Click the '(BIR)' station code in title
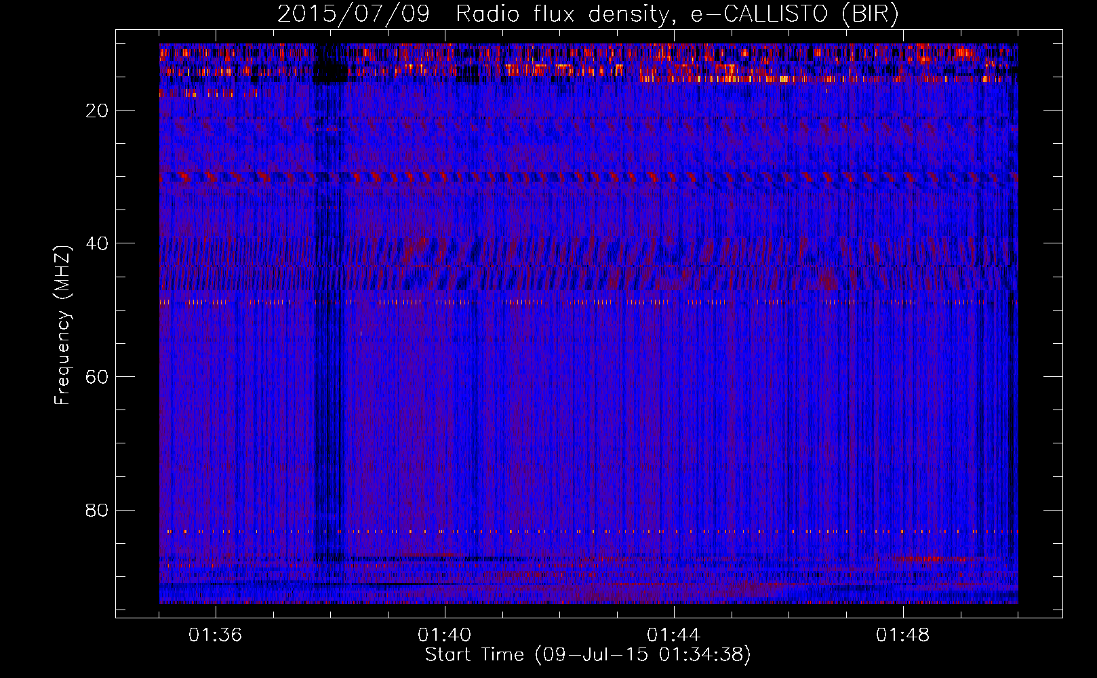1097x678 pixels. [869, 14]
